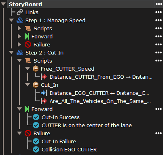
Task: Collapse the StoryBoard root node
Action: [x=3, y=4]
